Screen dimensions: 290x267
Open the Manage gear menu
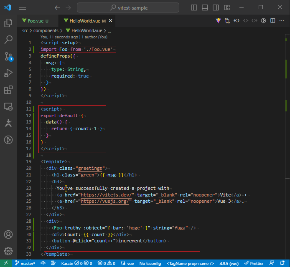pos(8,251)
